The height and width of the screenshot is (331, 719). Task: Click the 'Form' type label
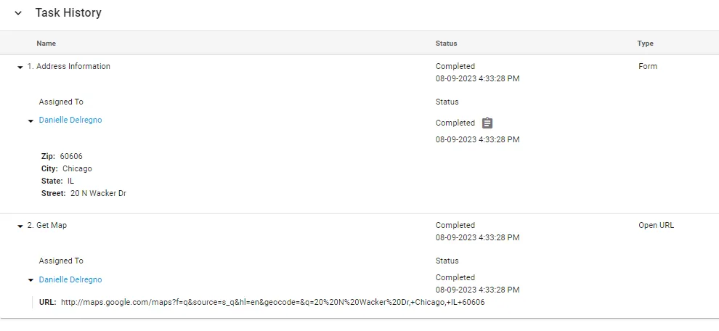(648, 66)
